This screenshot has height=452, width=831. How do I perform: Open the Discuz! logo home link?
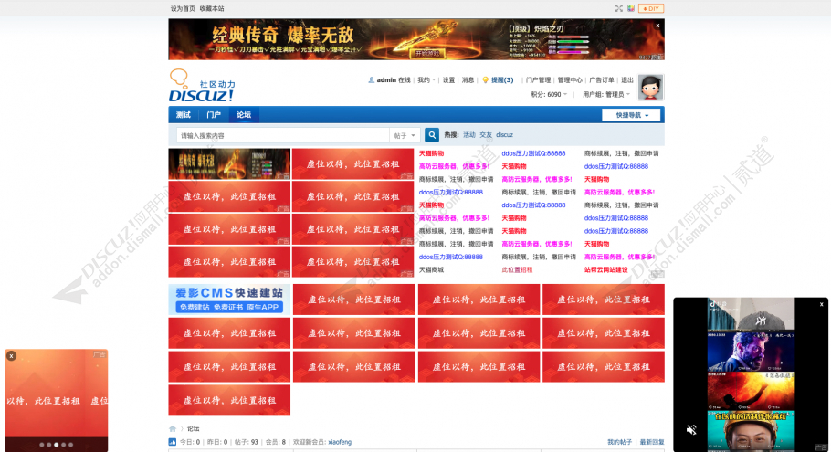(202, 87)
